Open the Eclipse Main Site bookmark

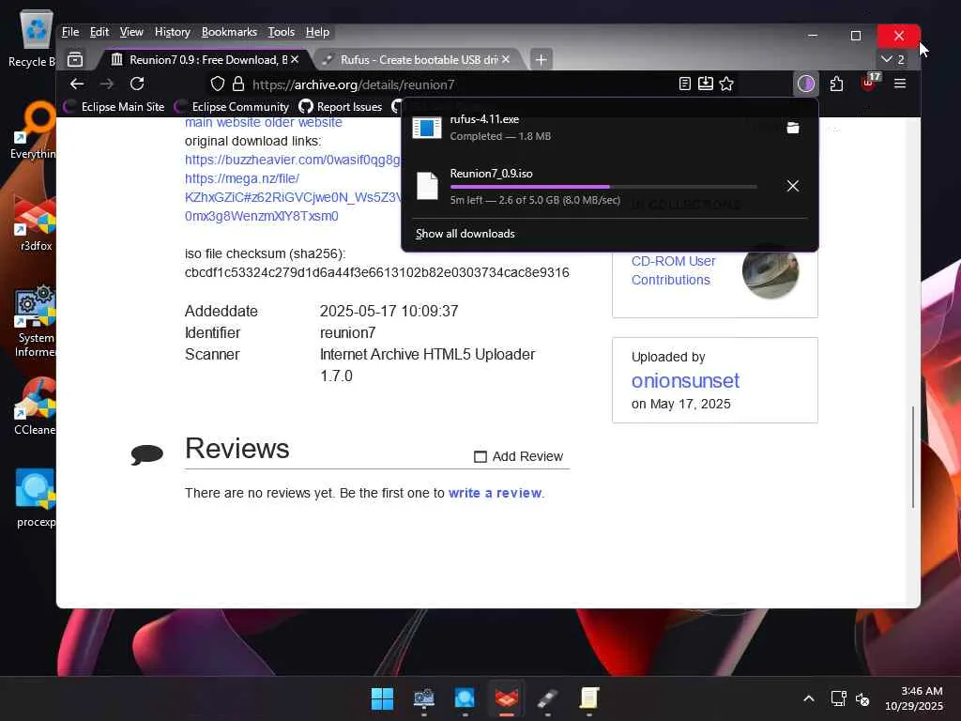[x=114, y=107]
